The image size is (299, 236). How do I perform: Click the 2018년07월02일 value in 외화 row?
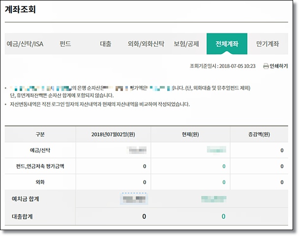point(145,182)
